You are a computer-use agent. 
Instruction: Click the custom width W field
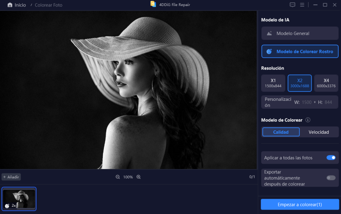pos(306,102)
